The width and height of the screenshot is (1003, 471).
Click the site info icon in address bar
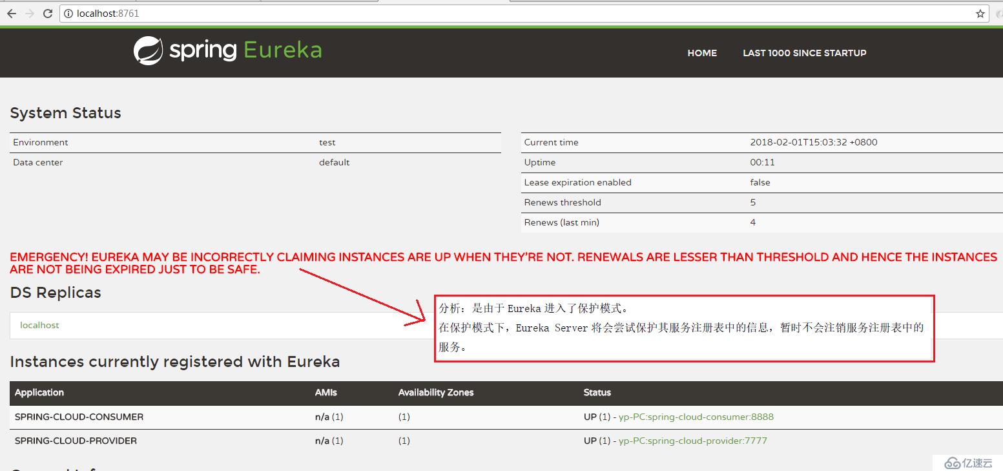(68, 13)
